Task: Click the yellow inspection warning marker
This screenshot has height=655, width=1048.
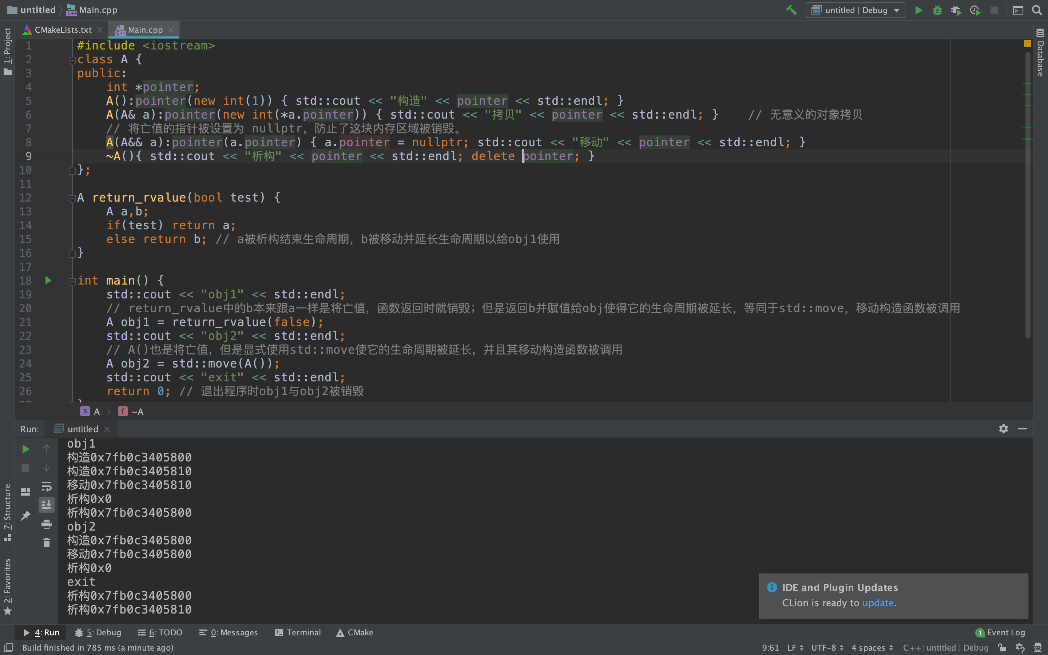Action: tap(1027, 44)
